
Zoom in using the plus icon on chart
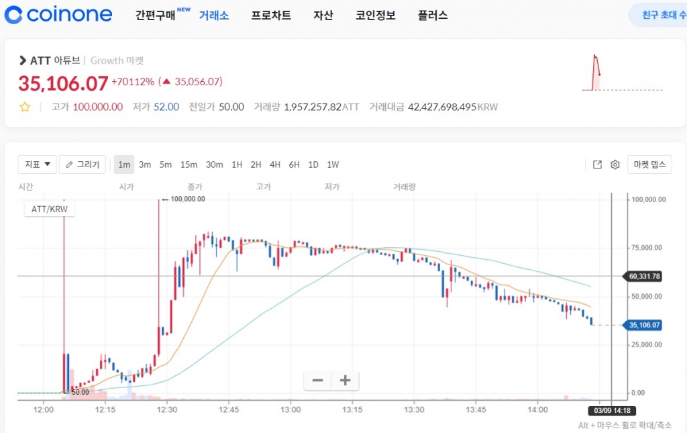pos(344,380)
